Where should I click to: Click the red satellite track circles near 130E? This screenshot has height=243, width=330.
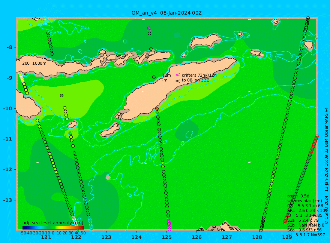pyautogui.click(x=313, y=145)
